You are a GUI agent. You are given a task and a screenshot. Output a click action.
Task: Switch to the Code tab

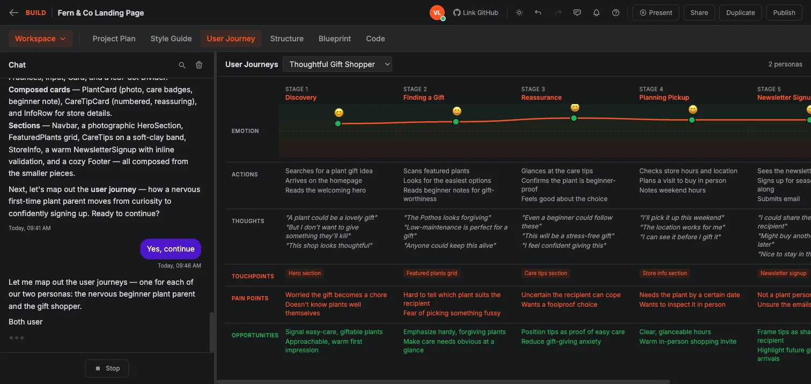(x=375, y=39)
